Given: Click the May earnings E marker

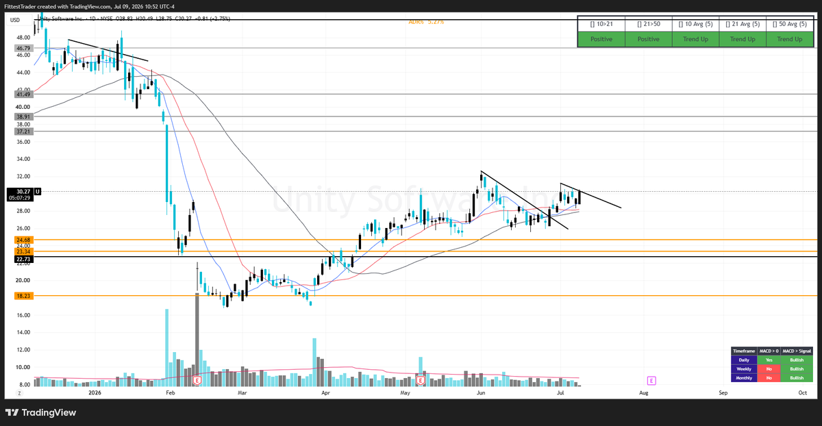Looking at the screenshot, I should (x=421, y=379).
